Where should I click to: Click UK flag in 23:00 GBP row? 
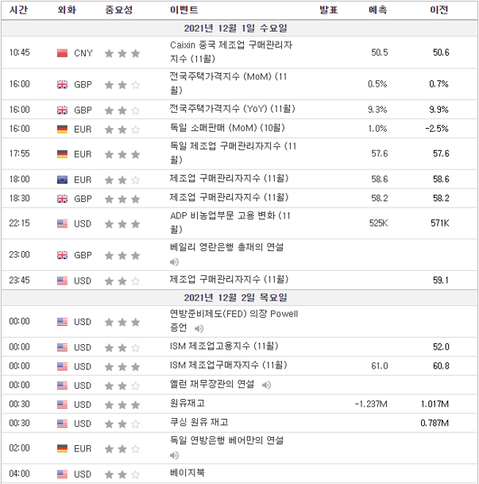click(x=62, y=255)
